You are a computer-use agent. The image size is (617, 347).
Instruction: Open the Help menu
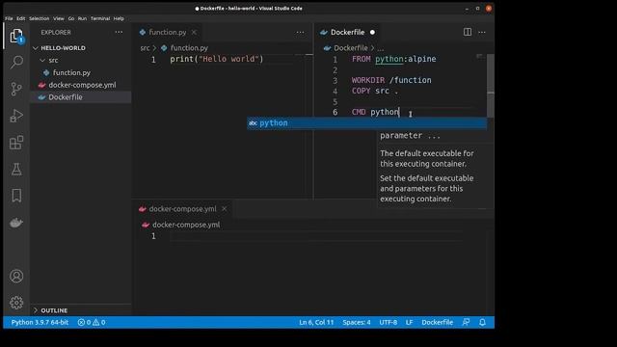(119, 18)
